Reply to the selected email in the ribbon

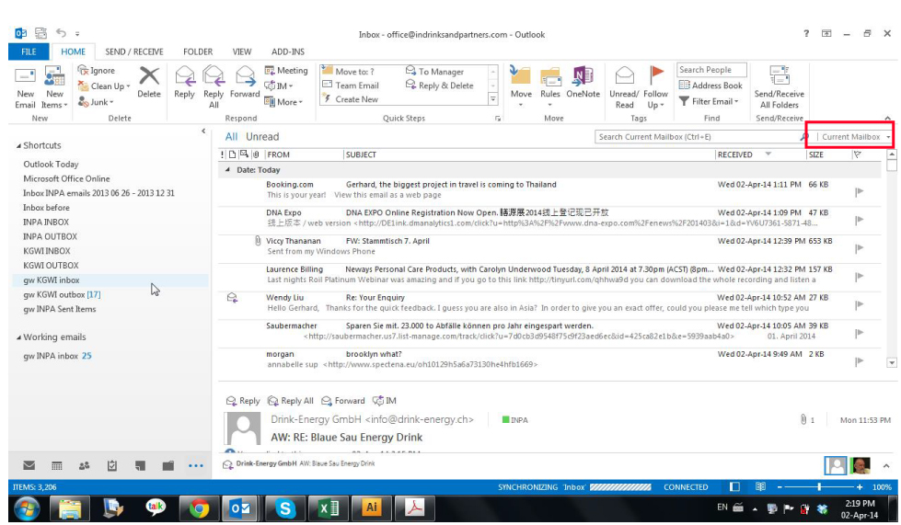pos(184,82)
